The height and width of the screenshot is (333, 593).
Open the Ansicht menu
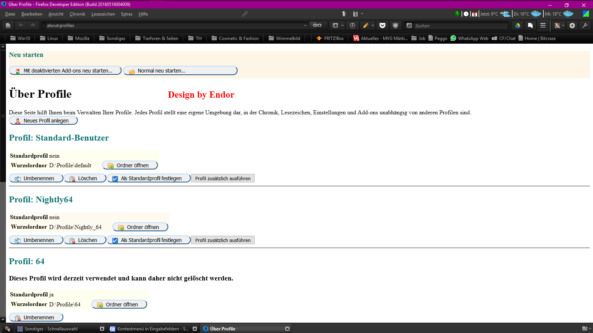click(x=56, y=14)
